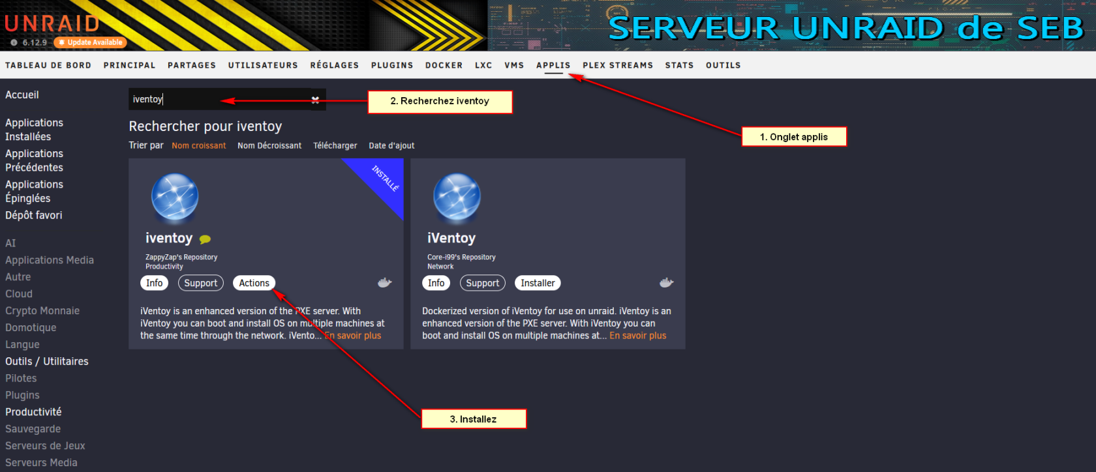Go to the Utilisateurs tab
Image resolution: width=1096 pixels, height=472 pixels.
(263, 65)
